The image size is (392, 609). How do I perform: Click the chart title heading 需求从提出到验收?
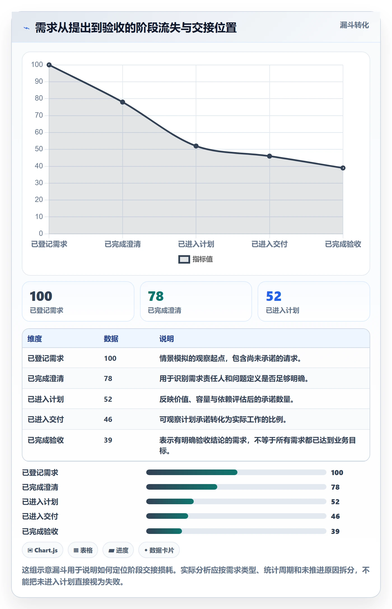(x=136, y=28)
